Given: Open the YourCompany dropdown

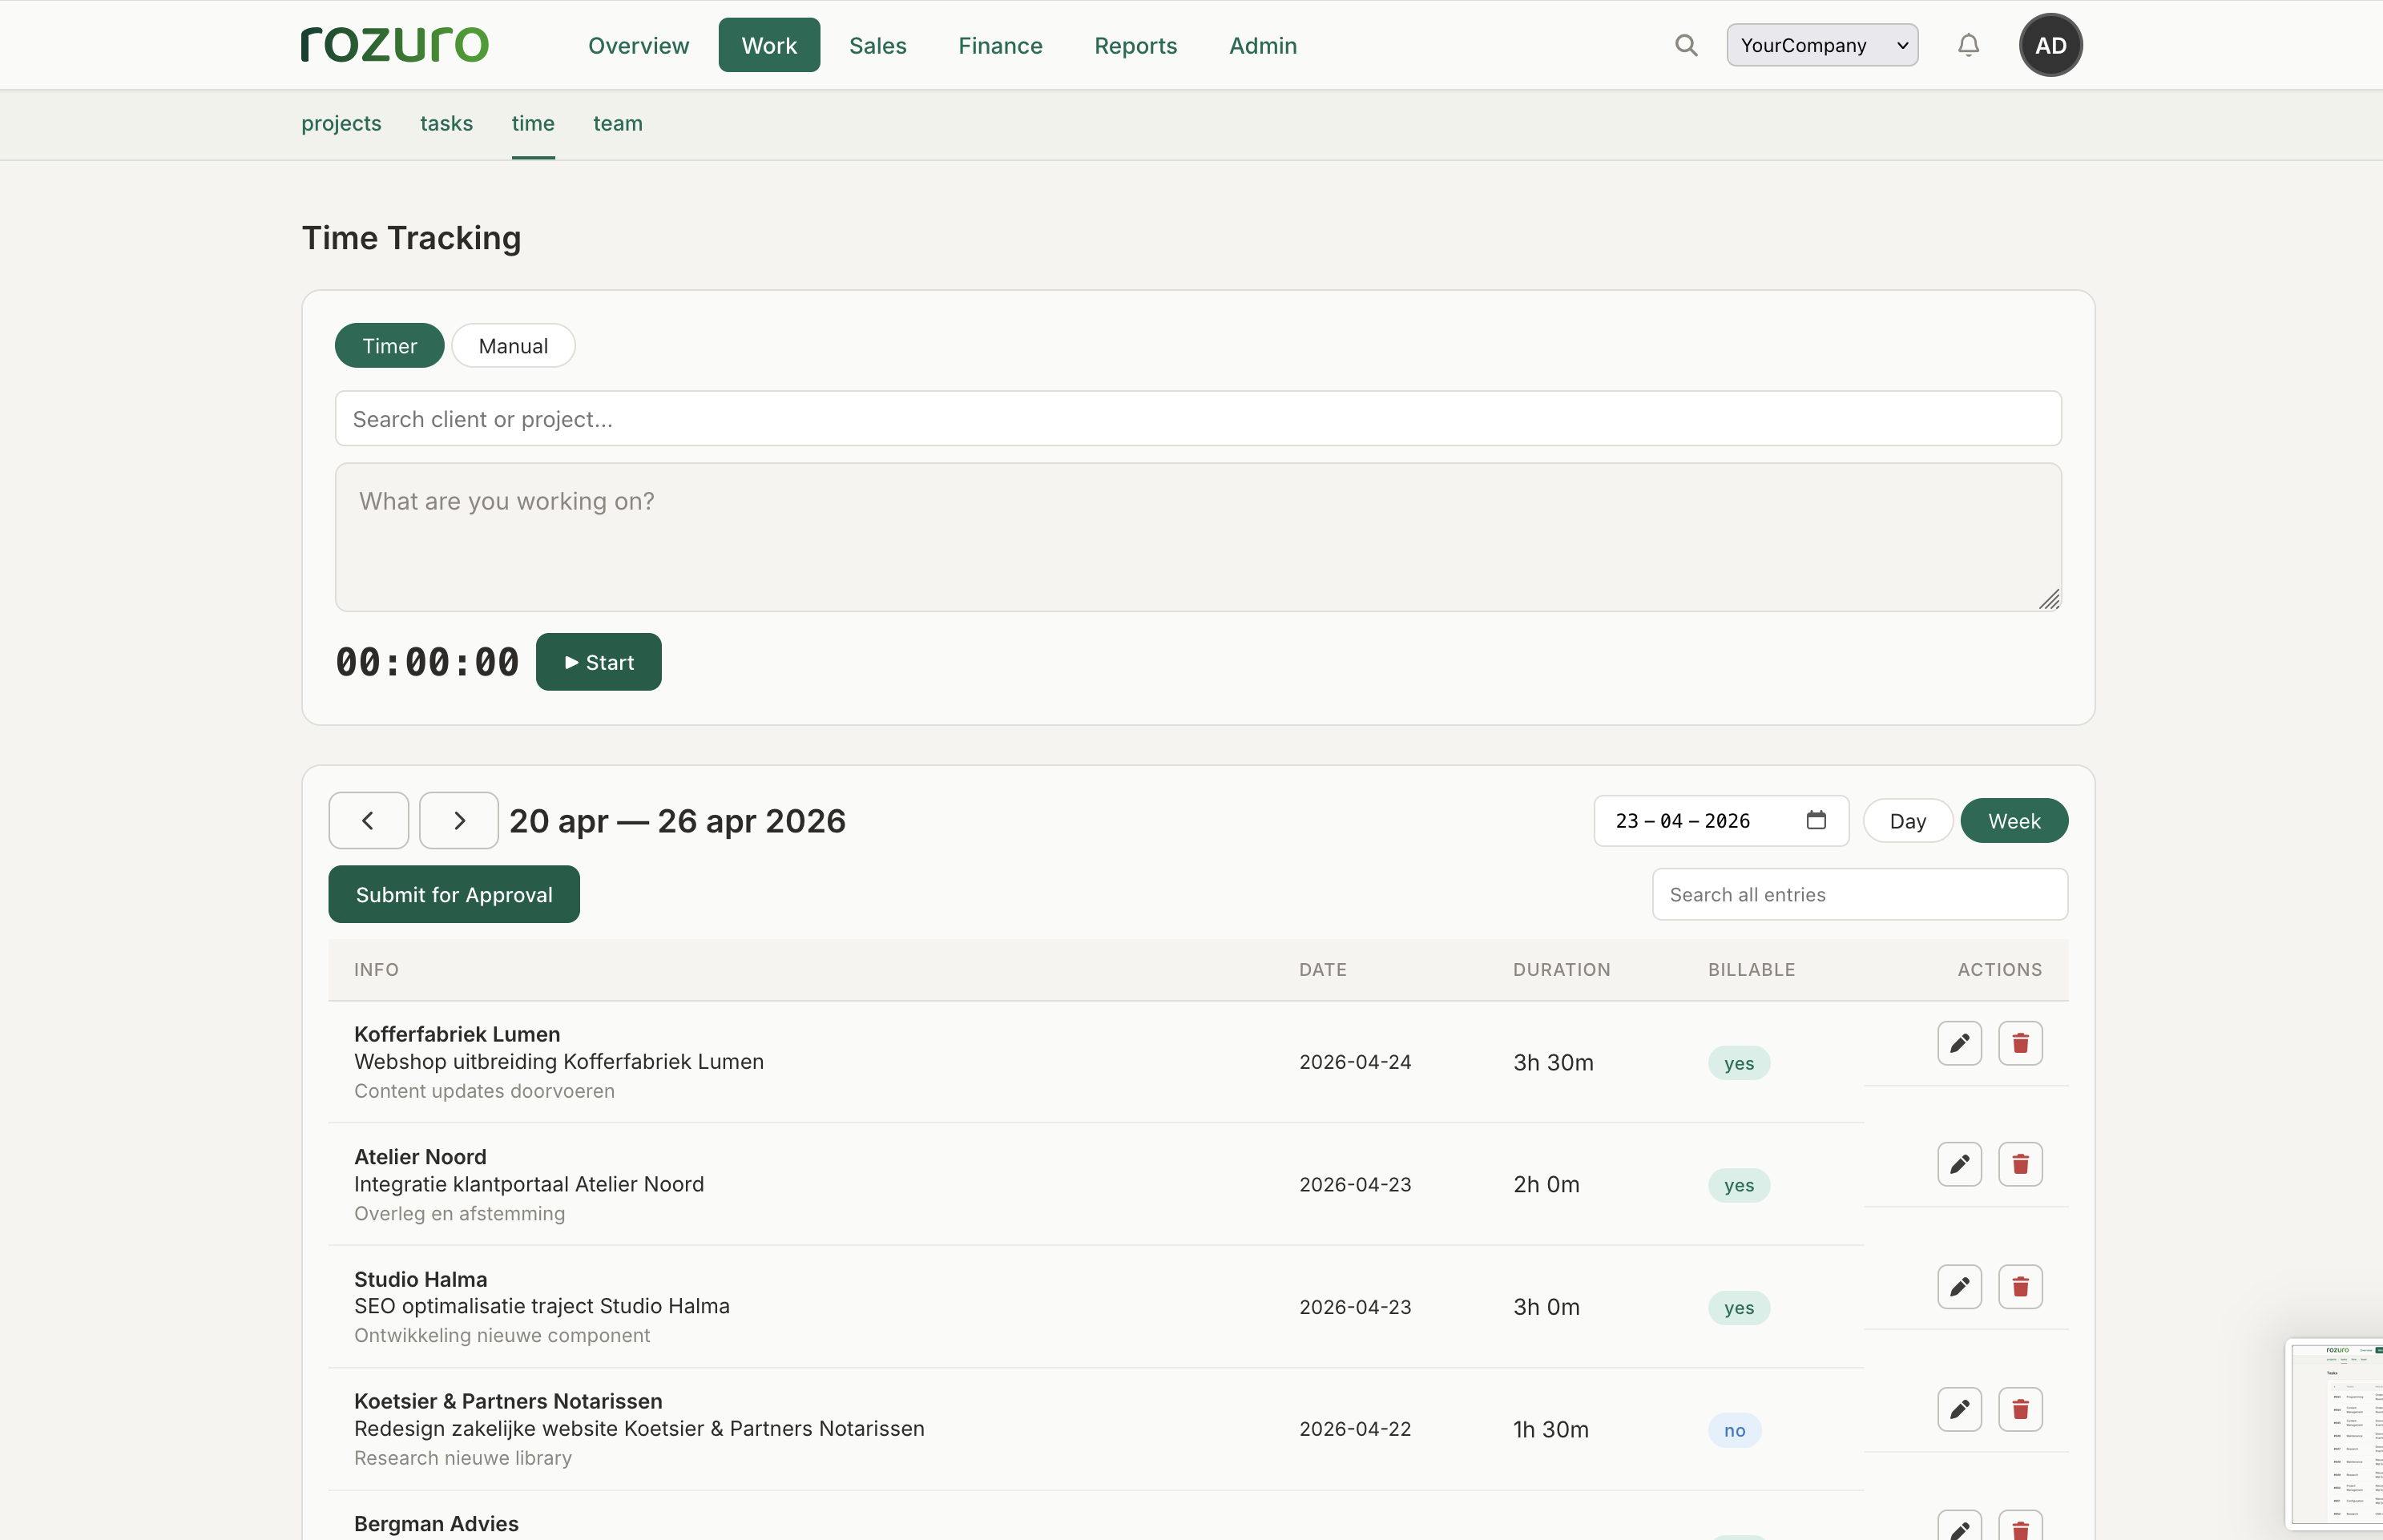Looking at the screenshot, I should tap(1822, 45).
